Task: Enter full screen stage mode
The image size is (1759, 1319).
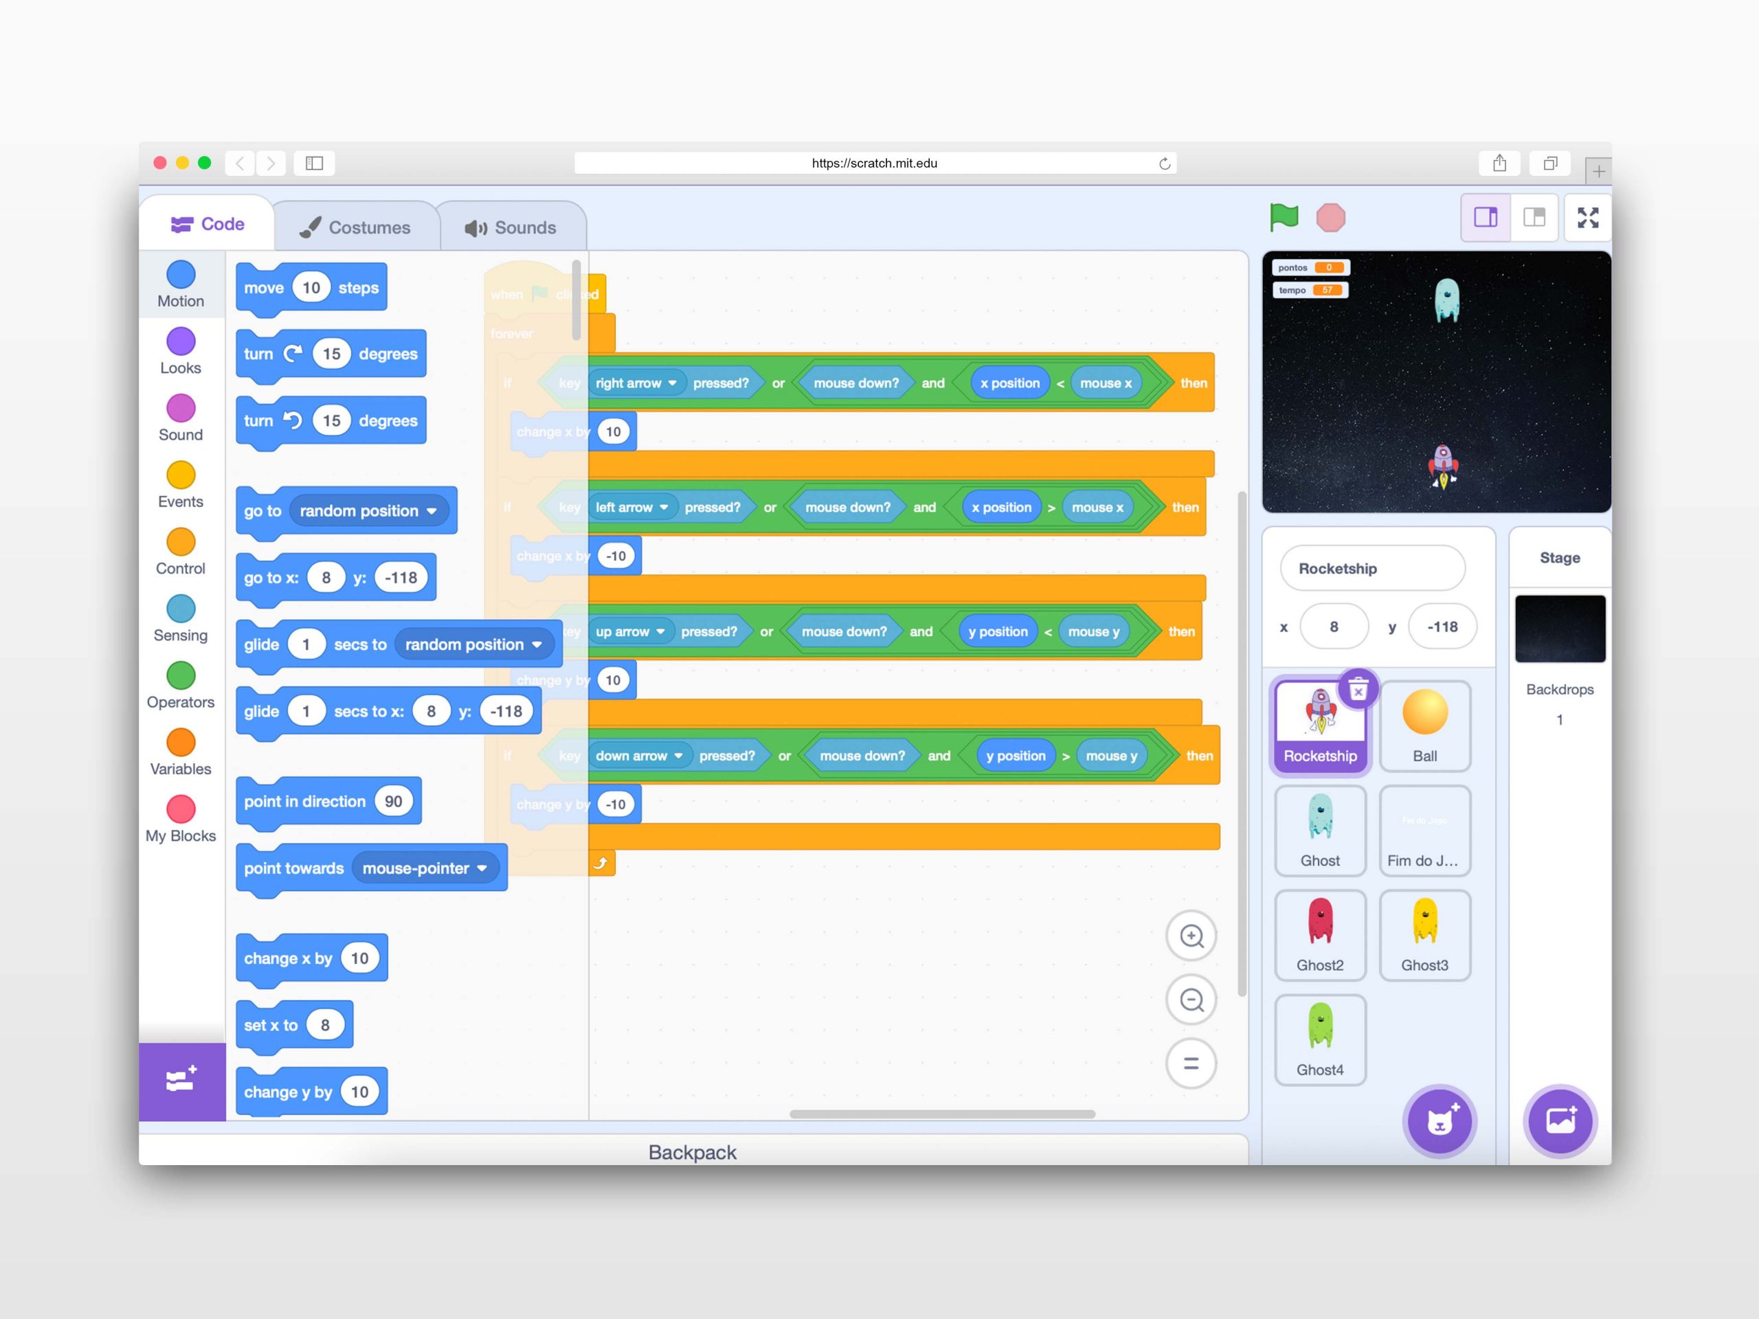Action: pyautogui.click(x=1587, y=217)
